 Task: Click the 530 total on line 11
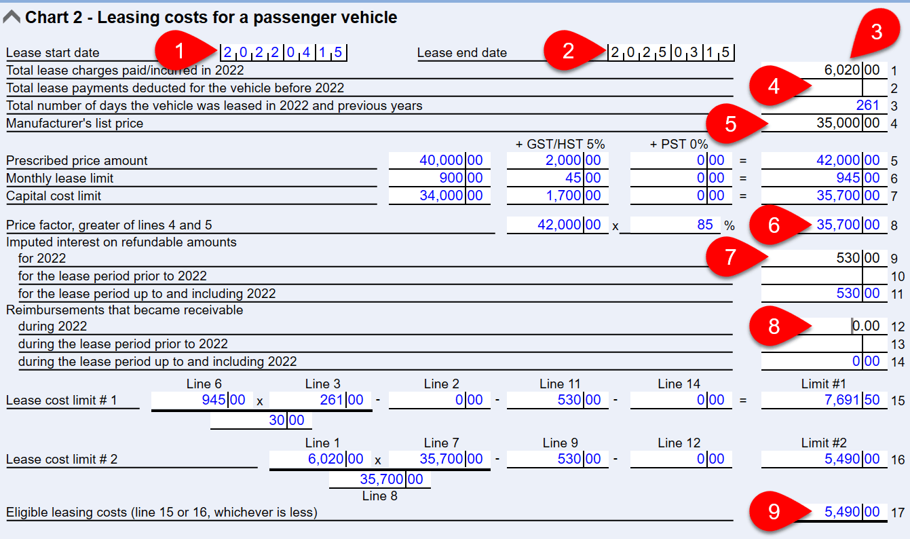coord(824,293)
